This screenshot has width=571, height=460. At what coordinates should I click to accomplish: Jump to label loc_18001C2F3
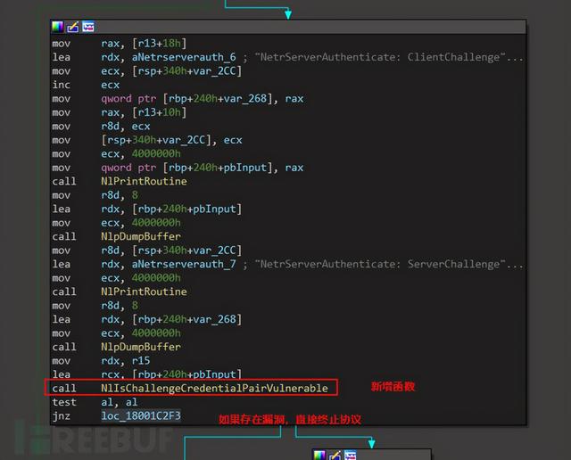coord(141,416)
